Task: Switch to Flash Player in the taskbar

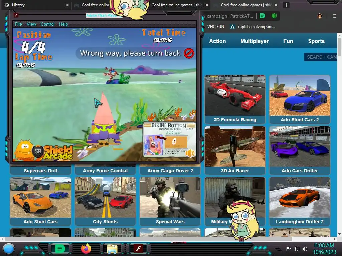Action: pyautogui.click(x=138, y=248)
